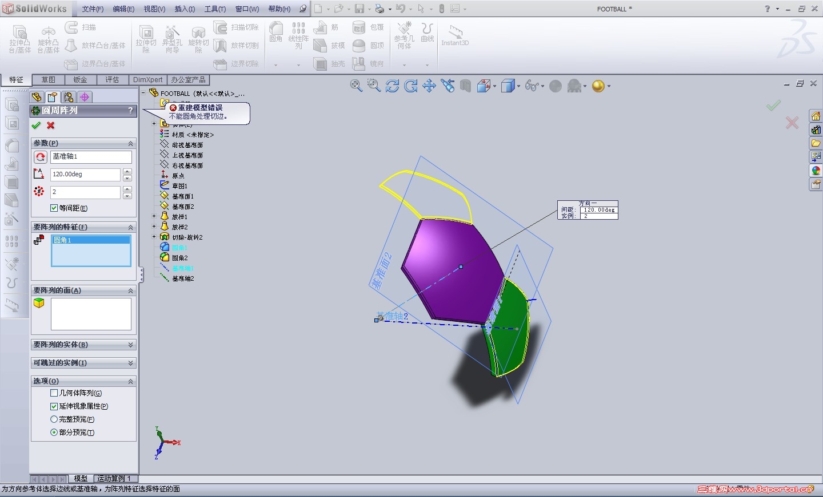The width and height of the screenshot is (823, 497).
Task: Collapse the 选项(O) section
Action: pyautogui.click(x=130, y=381)
